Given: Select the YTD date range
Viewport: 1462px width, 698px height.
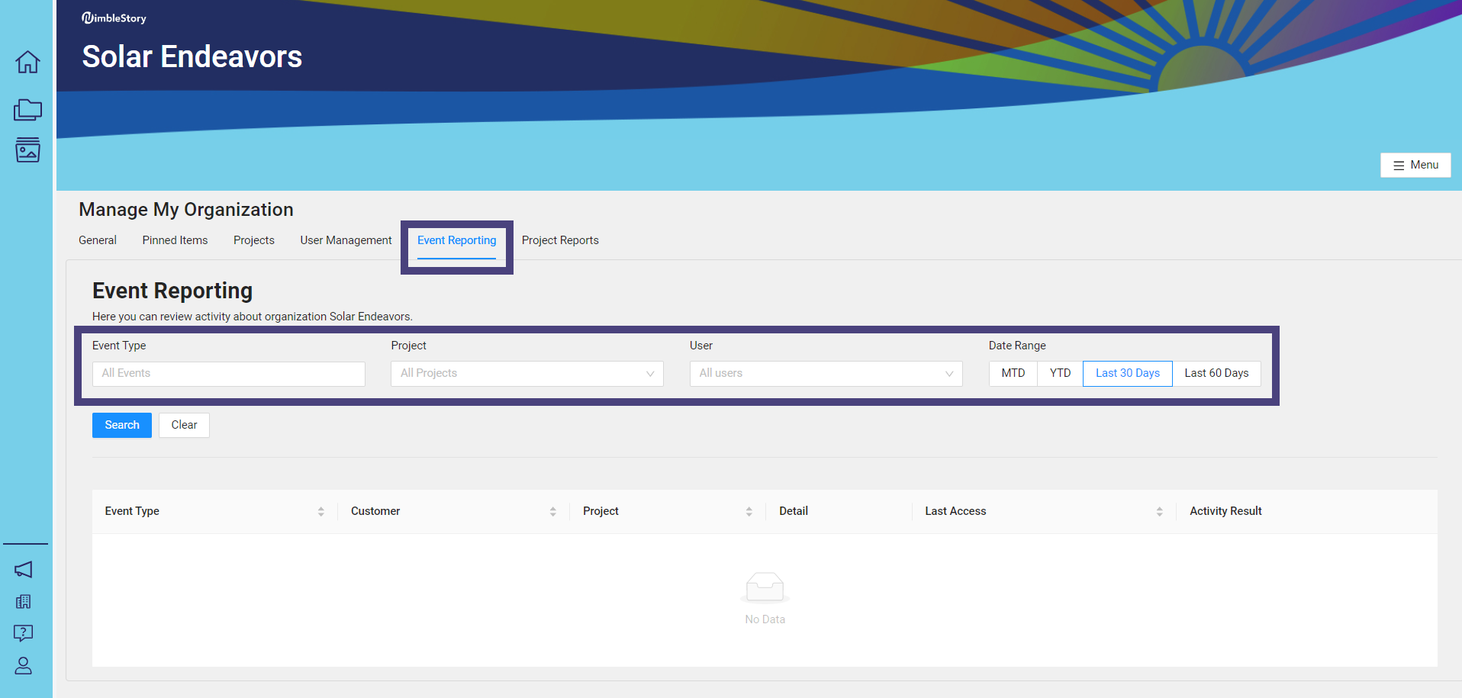Looking at the screenshot, I should 1060,374.
